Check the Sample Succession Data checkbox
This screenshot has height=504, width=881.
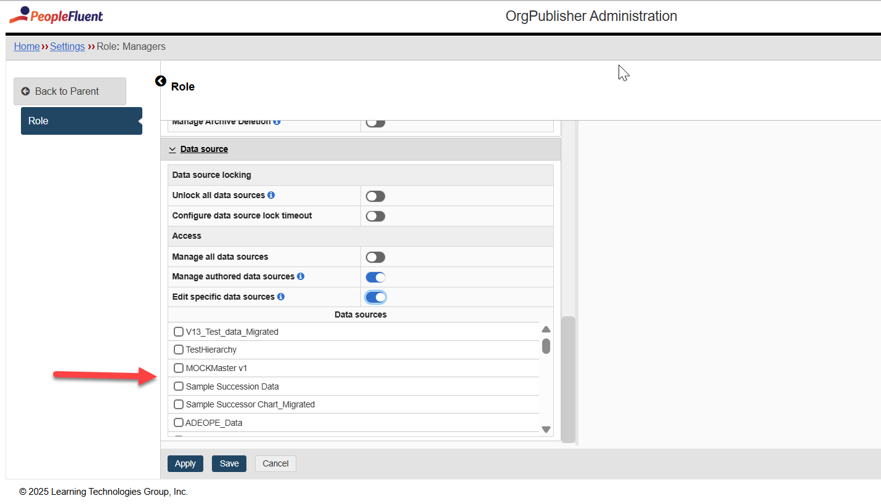(x=179, y=386)
